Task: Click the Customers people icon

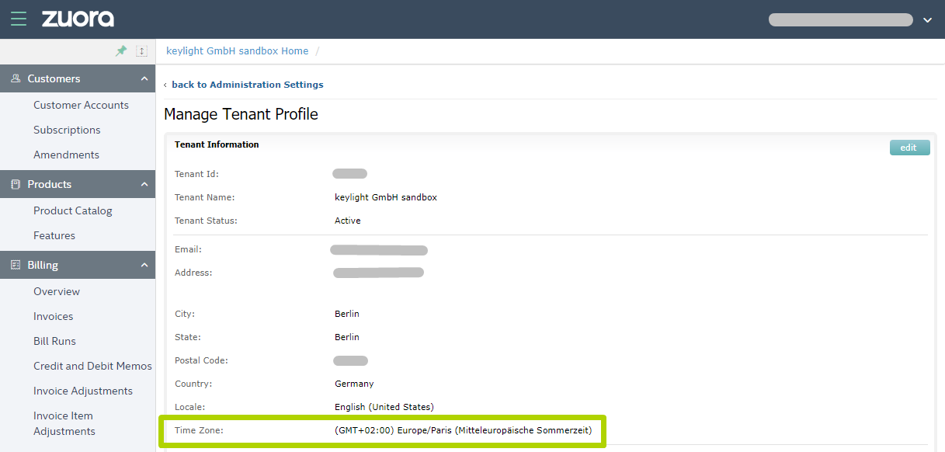Action: click(16, 78)
